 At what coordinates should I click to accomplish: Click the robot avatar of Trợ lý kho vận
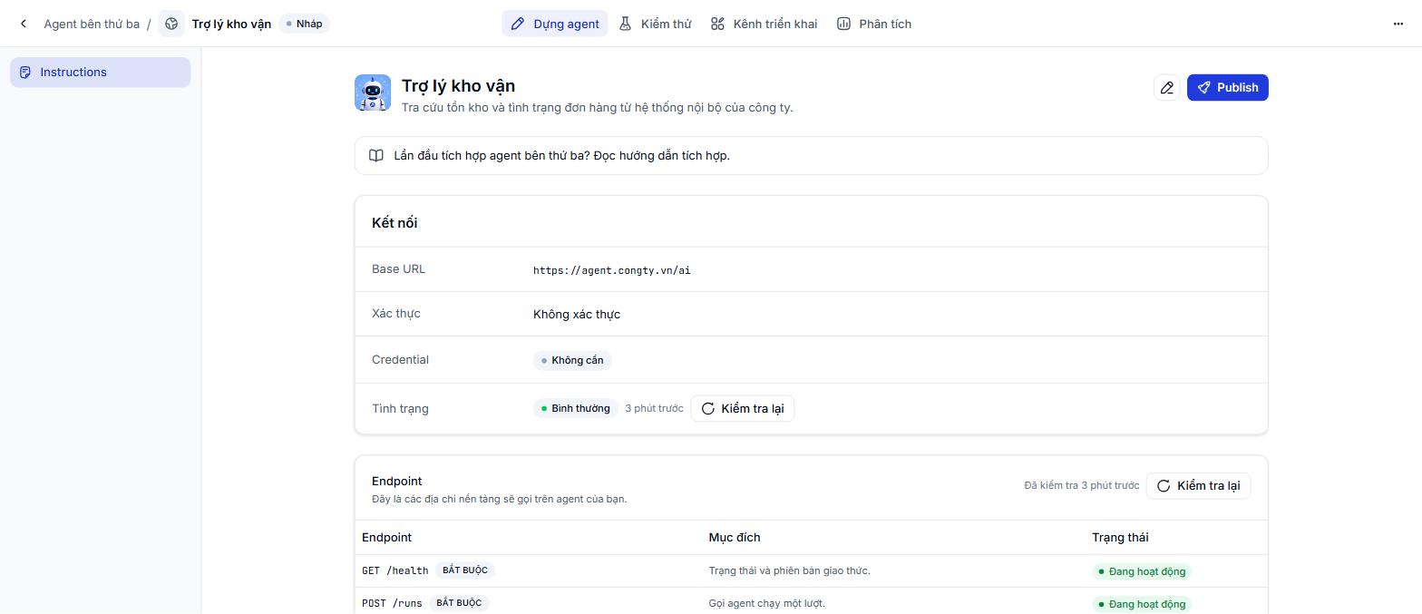[x=373, y=93]
